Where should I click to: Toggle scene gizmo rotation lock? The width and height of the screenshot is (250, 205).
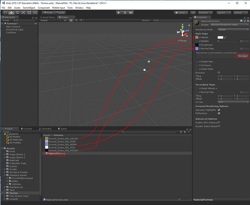(189, 25)
